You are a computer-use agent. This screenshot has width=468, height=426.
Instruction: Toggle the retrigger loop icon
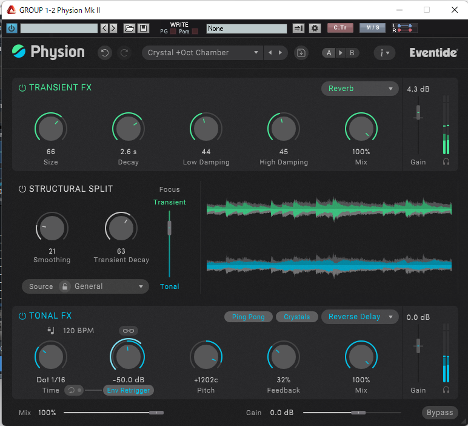point(74,390)
